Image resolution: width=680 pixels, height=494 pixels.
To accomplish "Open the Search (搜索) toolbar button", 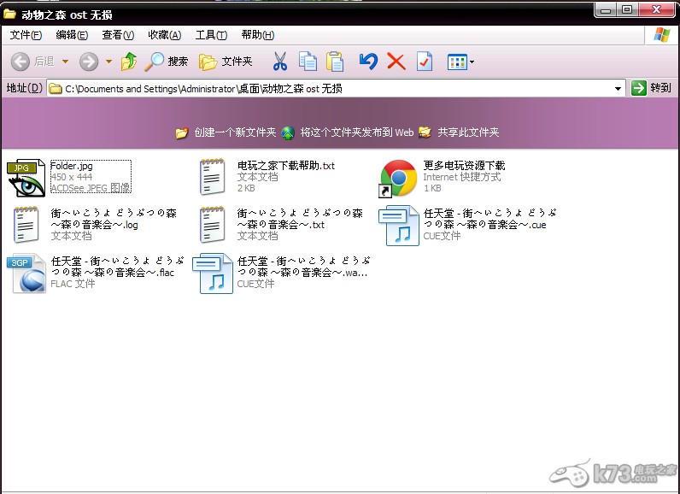I will point(167,62).
